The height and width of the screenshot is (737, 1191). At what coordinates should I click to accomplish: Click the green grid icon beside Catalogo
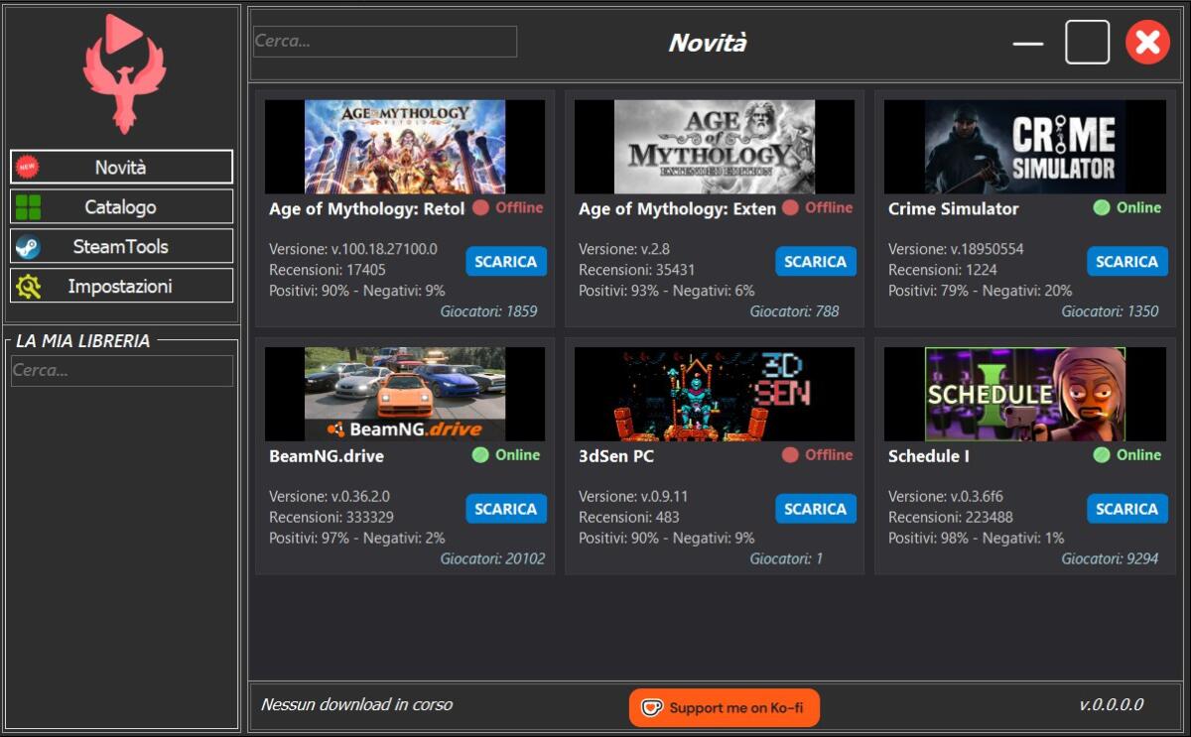point(30,206)
